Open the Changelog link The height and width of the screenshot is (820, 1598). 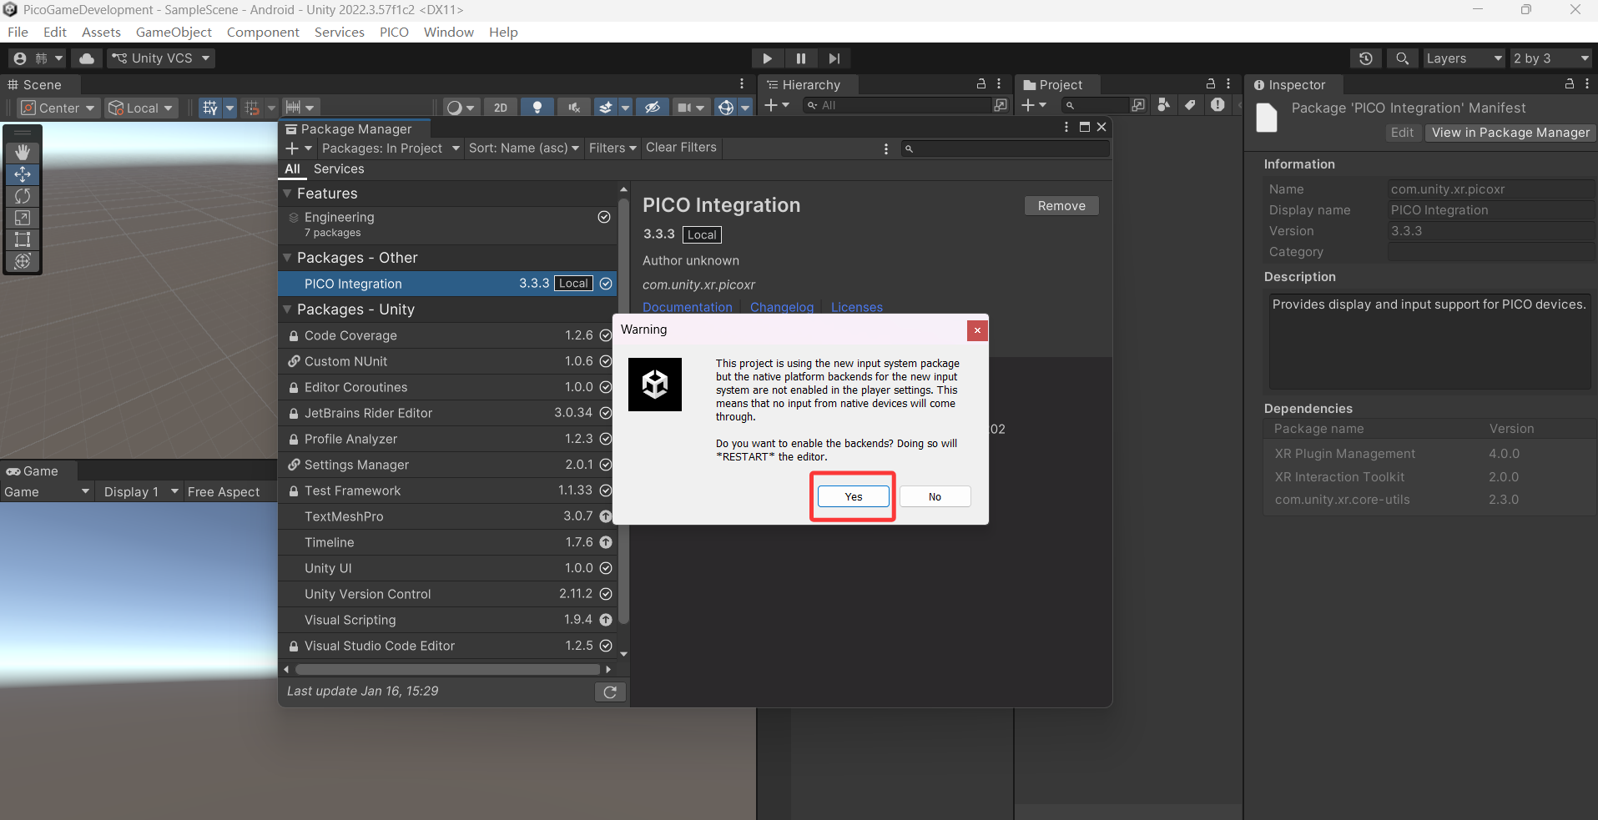coord(782,307)
